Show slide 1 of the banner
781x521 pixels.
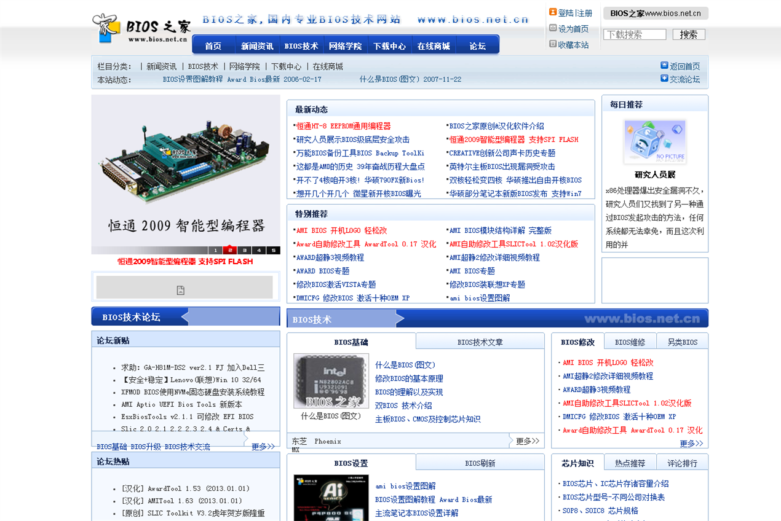215,250
